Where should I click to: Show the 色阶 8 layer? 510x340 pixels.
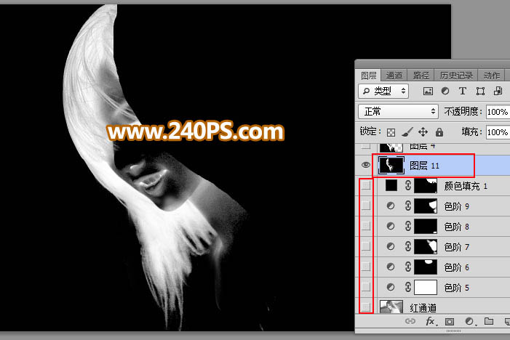click(366, 226)
